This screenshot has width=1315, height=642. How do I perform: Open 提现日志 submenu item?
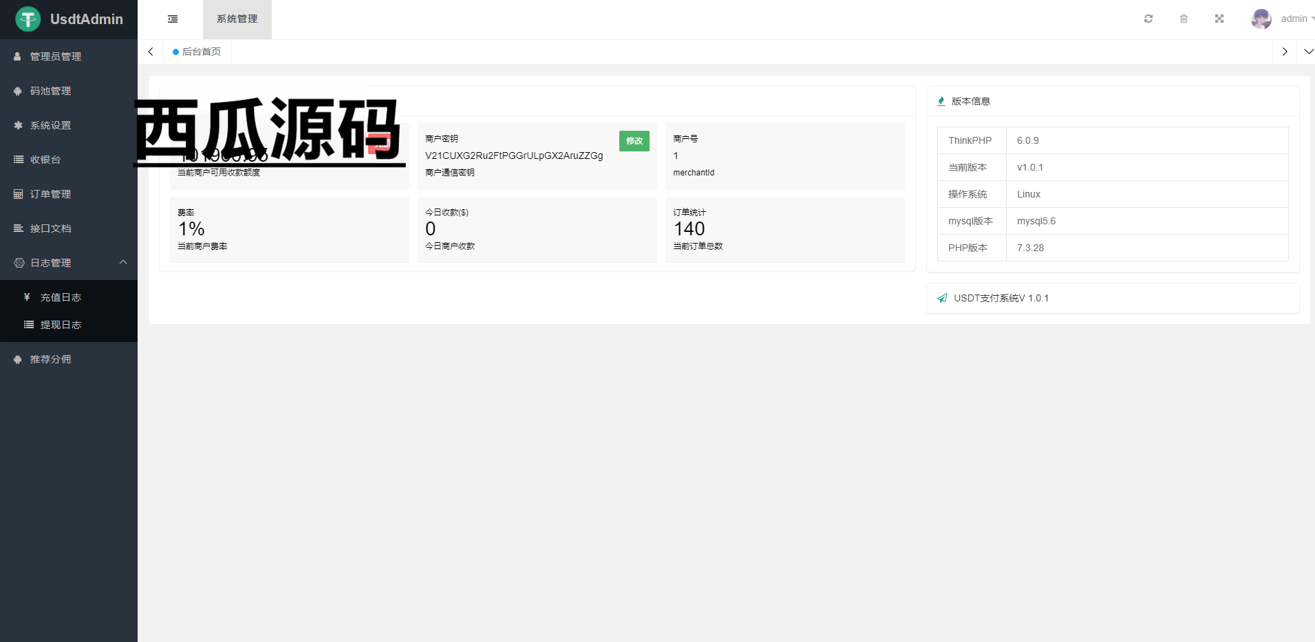tap(69, 325)
